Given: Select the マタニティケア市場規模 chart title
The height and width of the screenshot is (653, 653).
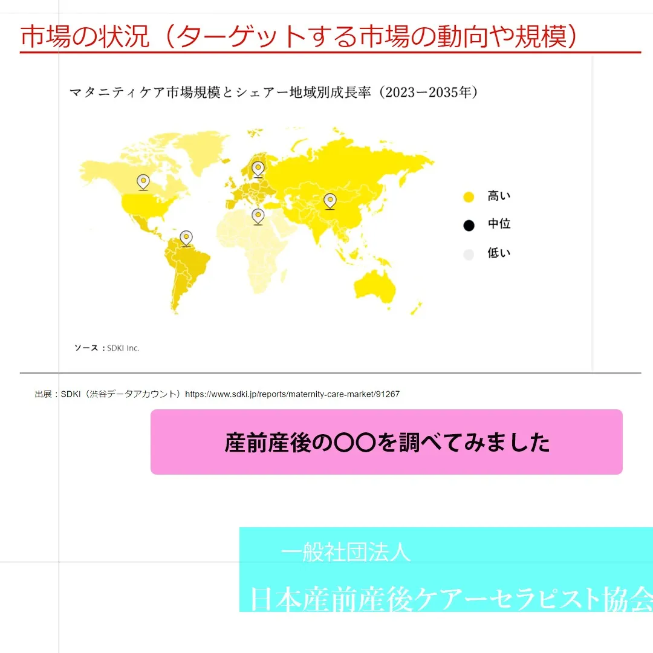Looking at the screenshot, I should click(x=272, y=93).
